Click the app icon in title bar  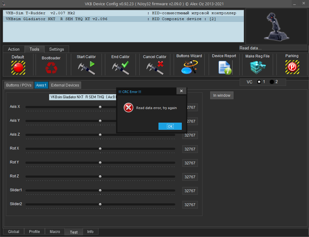coord(3,4)
